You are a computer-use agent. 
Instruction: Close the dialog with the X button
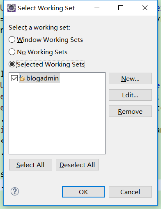pos(145,8)
